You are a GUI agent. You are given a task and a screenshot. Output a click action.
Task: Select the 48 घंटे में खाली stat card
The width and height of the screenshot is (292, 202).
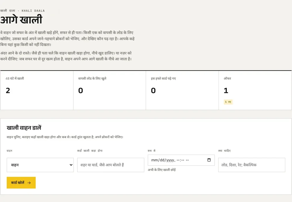coord(37,90)
